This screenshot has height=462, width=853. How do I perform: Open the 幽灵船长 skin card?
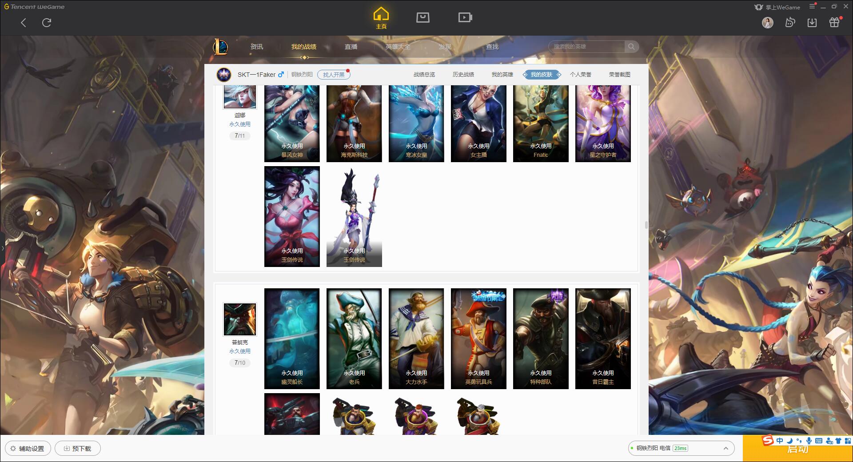pyautogui.click(x=292, y=339)
